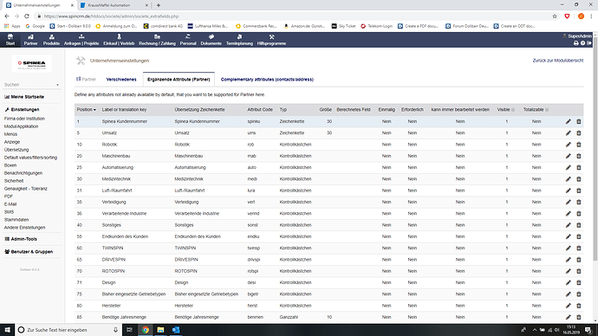Edit the TWINSPIN attribute
This screenshot has width=598, height=336.
click(569, 248)
